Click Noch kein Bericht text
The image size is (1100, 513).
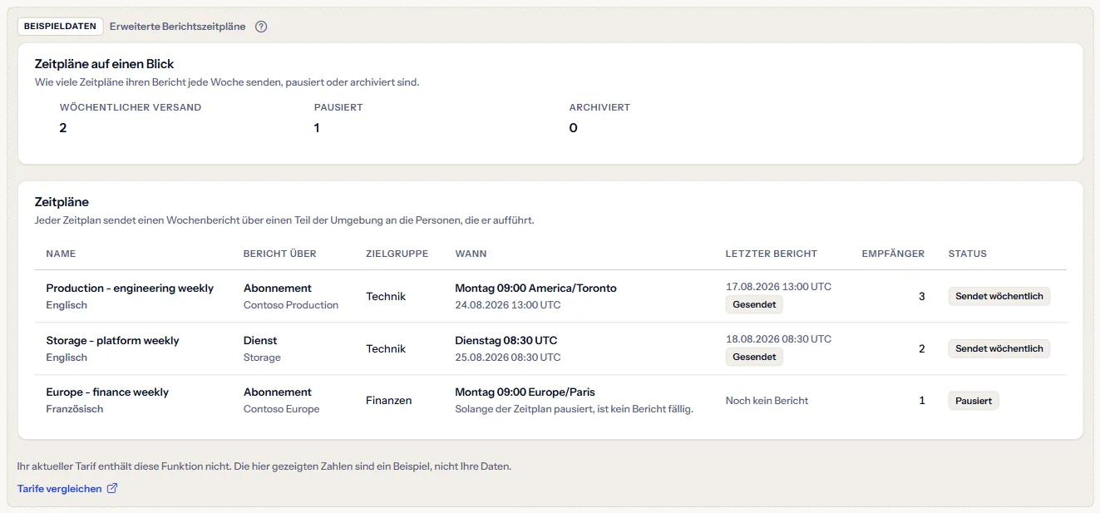click(x=767, y=401)
